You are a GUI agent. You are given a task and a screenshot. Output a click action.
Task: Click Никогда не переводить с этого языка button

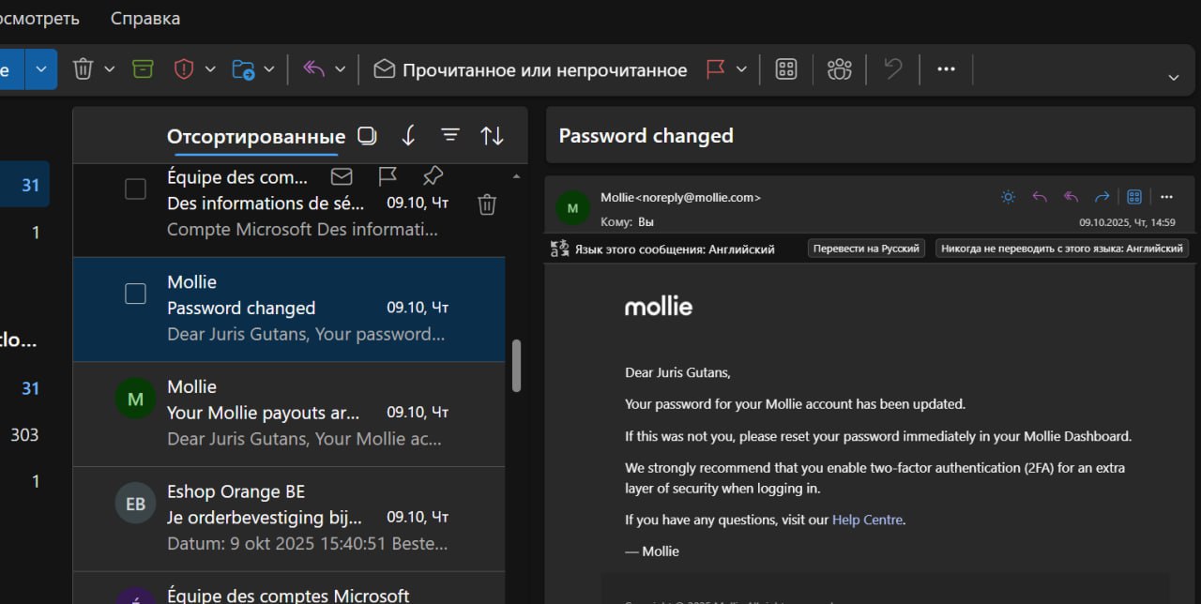(1062, 249)
